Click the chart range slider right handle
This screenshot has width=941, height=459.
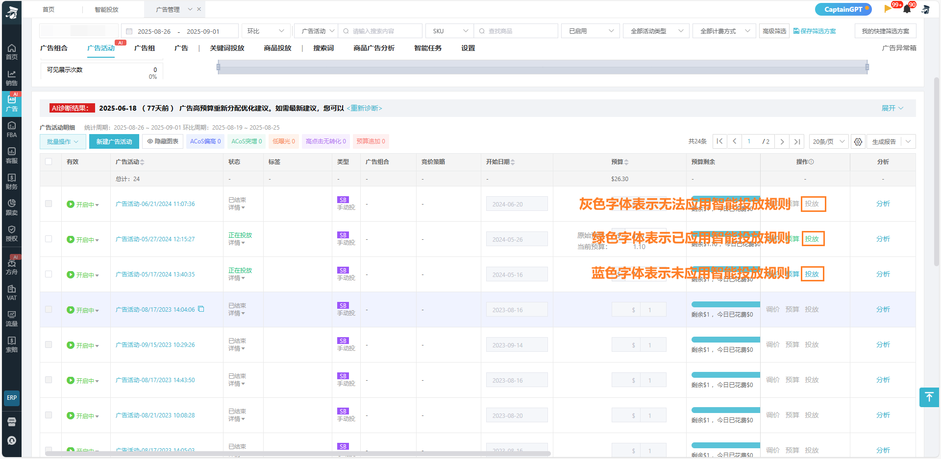point(867,67)
